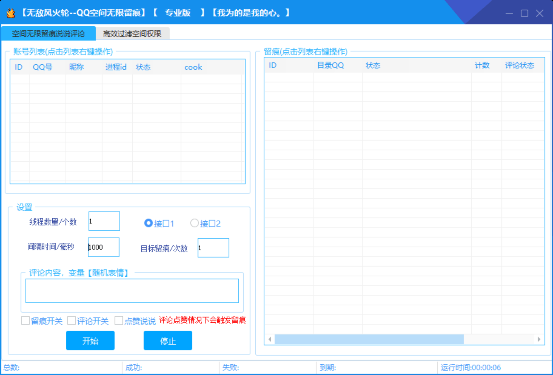
Task: Click the cook column header
Action: tap(212, 67)
